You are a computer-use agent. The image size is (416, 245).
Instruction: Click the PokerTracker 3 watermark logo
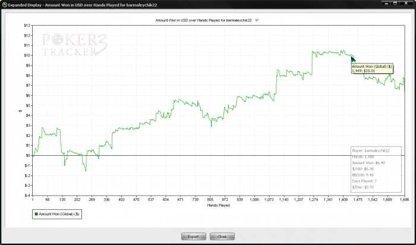74,45
